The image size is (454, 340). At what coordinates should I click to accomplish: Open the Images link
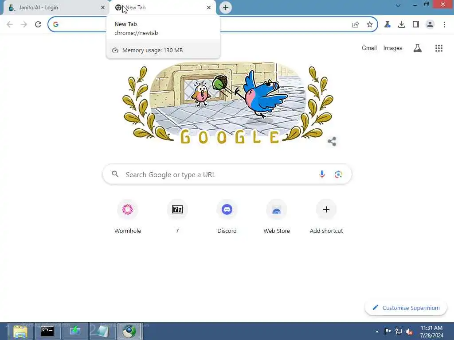click(393, 48)
